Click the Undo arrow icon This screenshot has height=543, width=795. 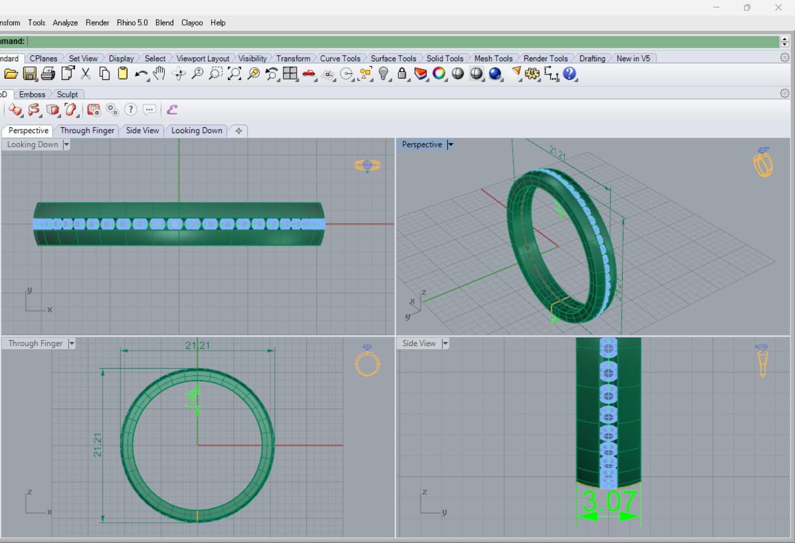[x=140, y=74]
